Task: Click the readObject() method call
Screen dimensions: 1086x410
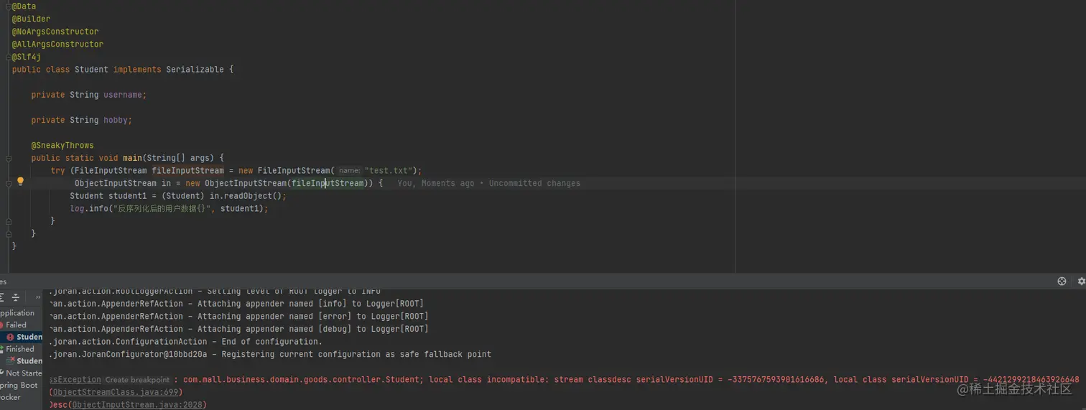Action: pyautogui.click(x=248, y=196)
